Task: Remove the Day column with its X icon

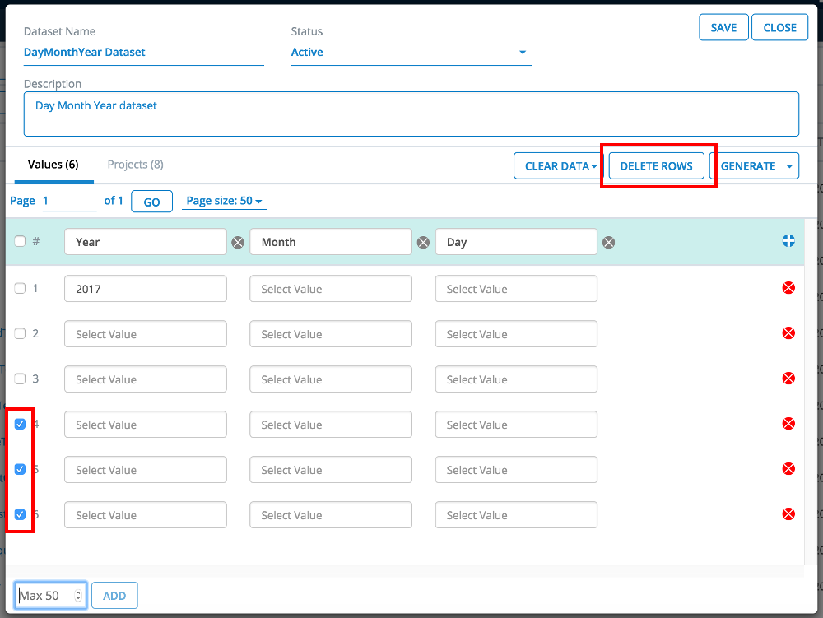Action: click(x=608, y=242)
